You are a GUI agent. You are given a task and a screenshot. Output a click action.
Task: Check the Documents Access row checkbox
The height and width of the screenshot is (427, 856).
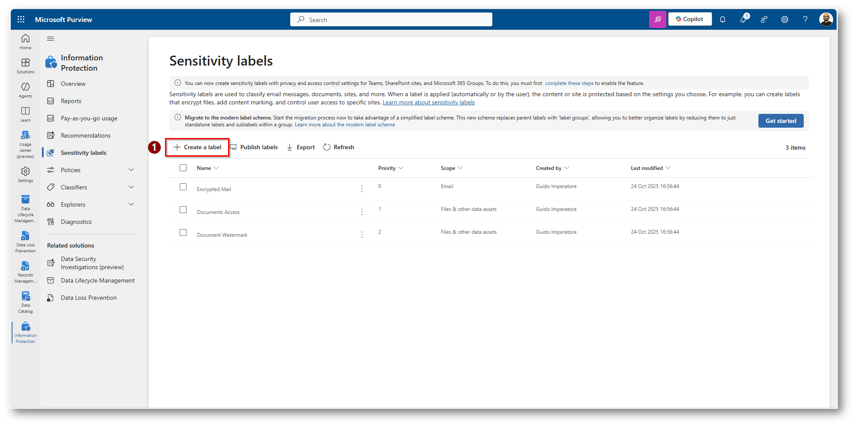tap(183, 210)
